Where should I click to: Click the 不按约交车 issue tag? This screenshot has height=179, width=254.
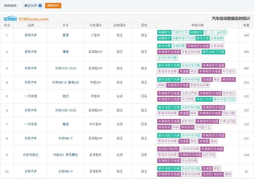coord(180,32)
